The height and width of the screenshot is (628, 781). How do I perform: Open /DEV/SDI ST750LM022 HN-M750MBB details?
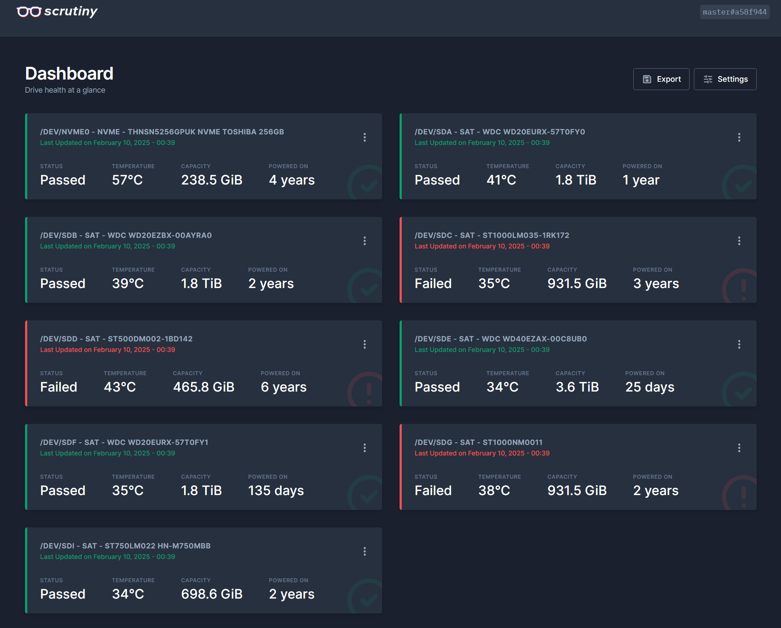[x=125, y=546]
